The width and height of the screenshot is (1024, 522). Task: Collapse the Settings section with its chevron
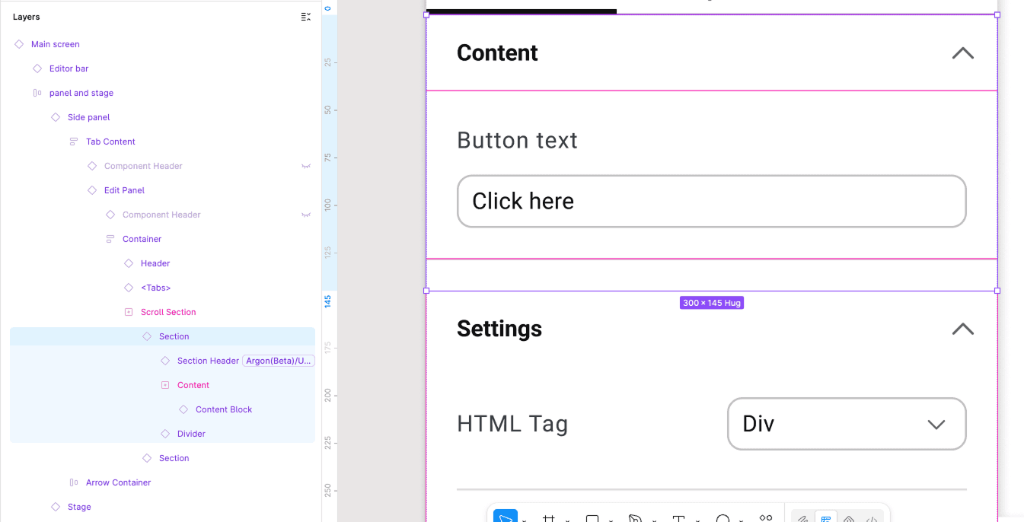[x=963, y=329]
